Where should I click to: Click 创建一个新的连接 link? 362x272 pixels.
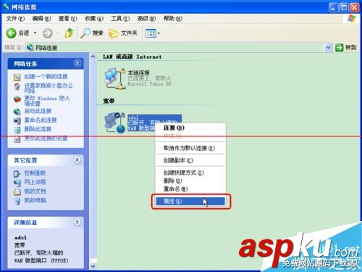(x=46, y=77)
